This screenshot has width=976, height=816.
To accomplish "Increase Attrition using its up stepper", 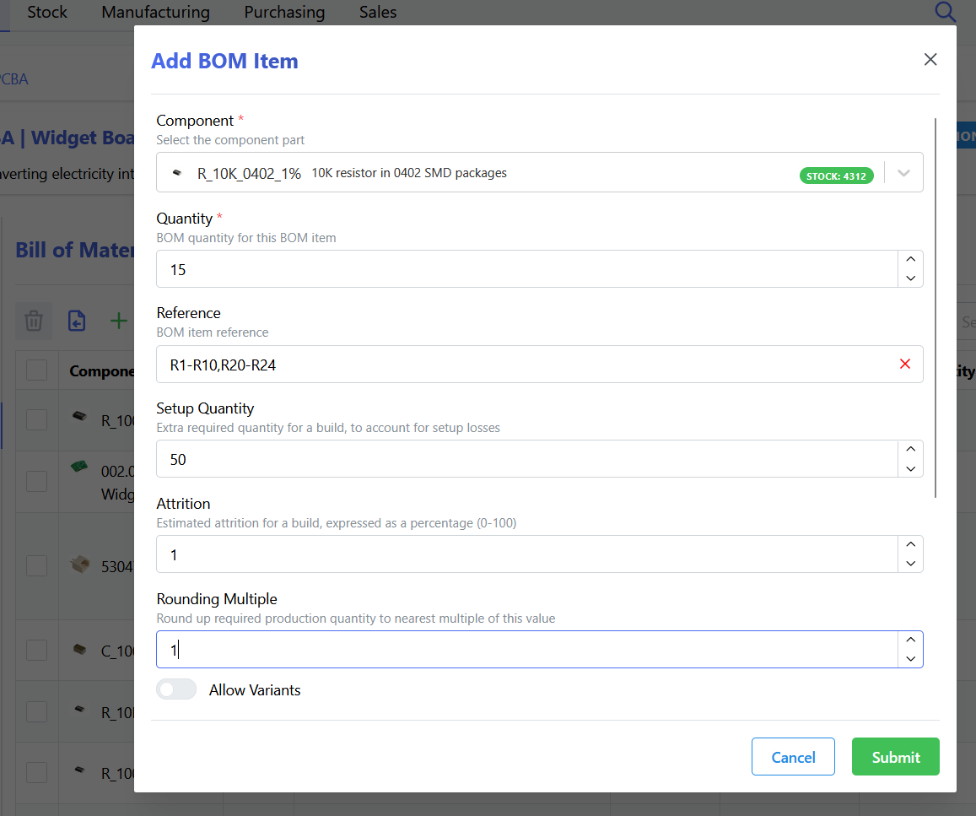I will click(910, 544).
